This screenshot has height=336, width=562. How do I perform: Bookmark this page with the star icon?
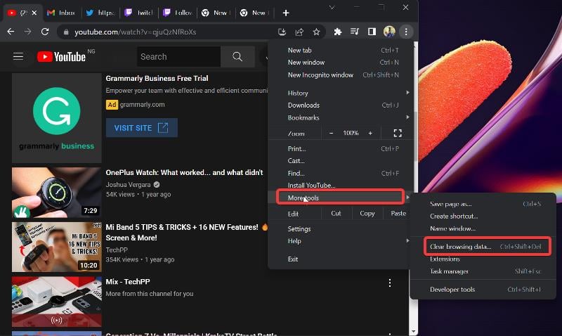pyautogui.click(x=316, y=32)
